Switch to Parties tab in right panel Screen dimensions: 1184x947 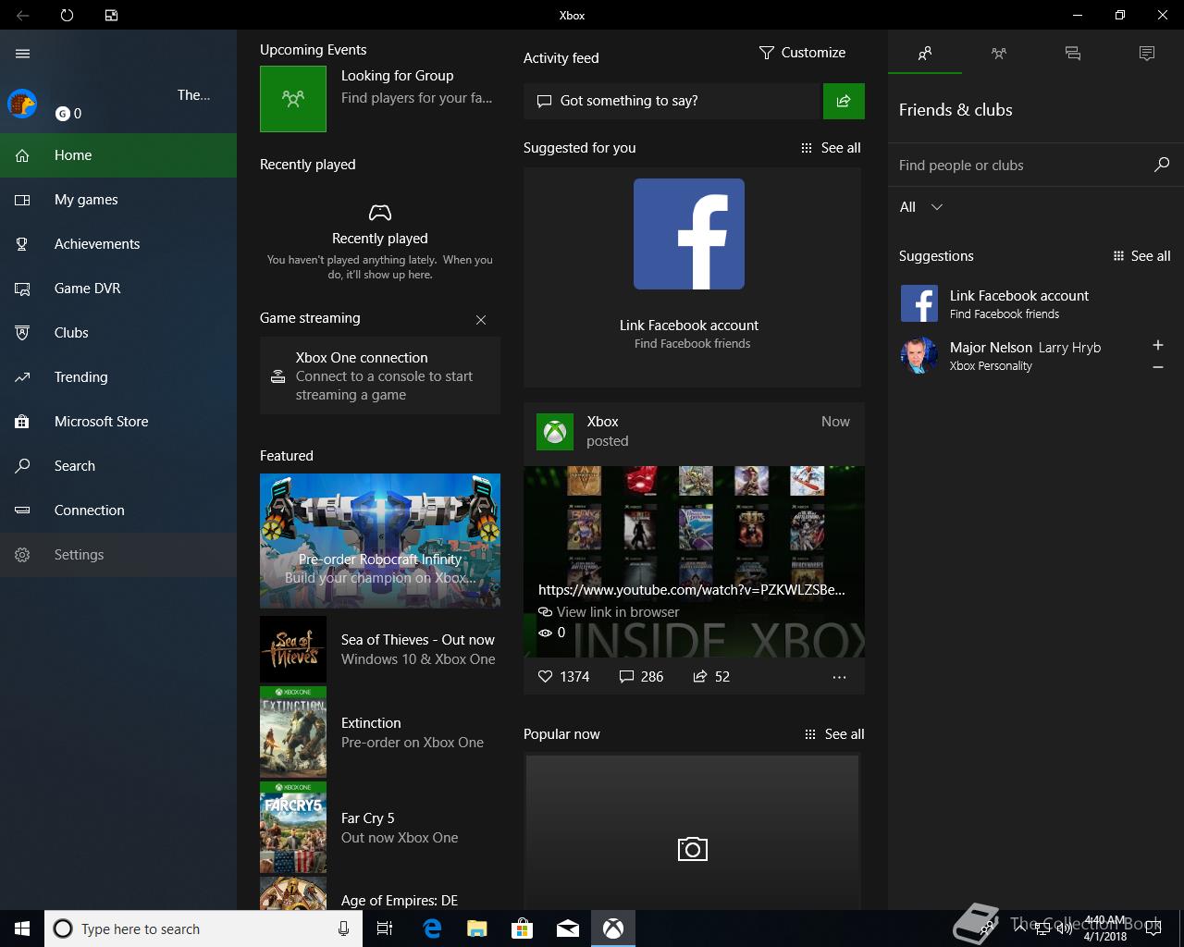point(999,54)
